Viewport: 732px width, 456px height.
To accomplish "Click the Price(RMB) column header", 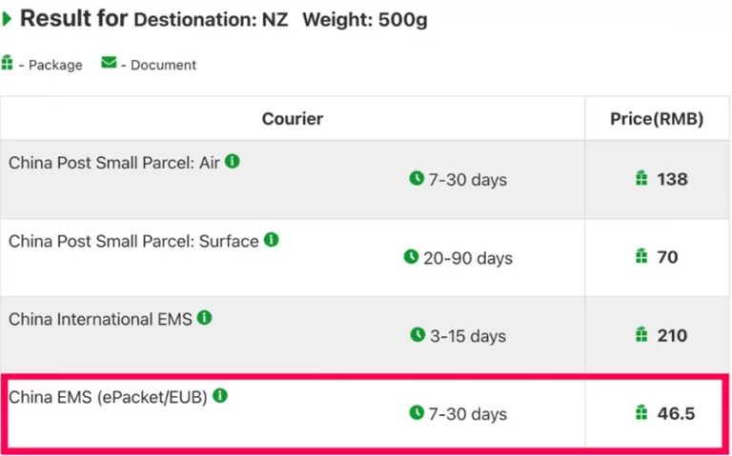I will (657, 118).
